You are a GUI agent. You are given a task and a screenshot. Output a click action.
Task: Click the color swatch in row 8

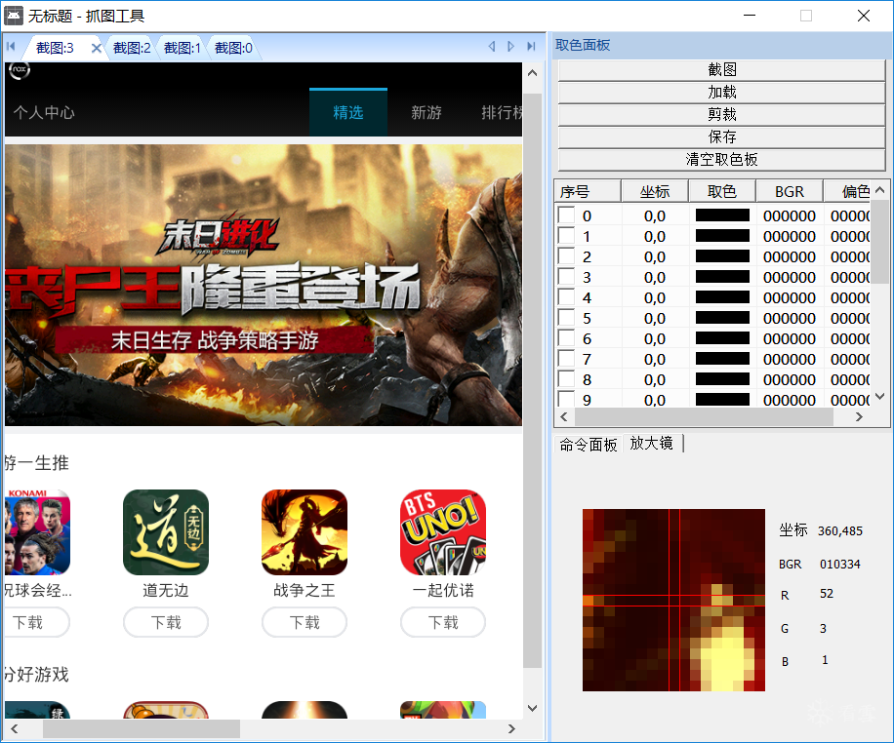pos(722,379)
